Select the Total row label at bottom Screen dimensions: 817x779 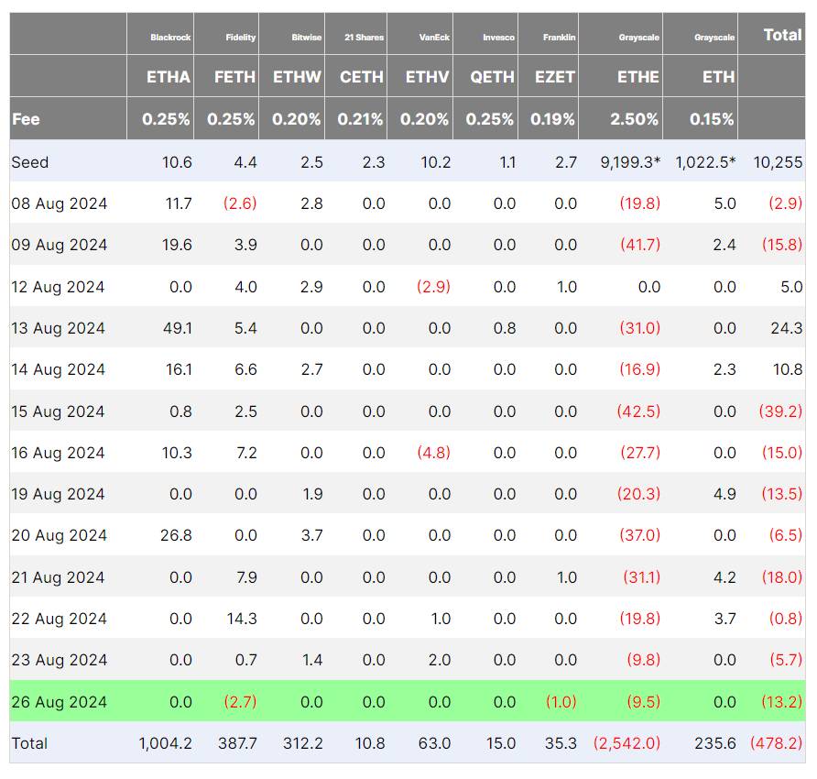(29, 743)
